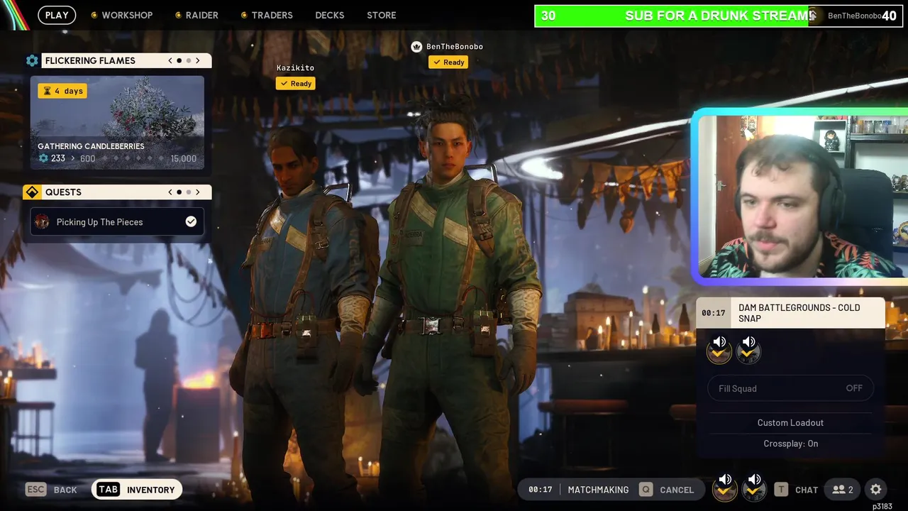Screen dimensions: 908x511
Task: Click BenTheBonobo's Ready badge
Action: (448, 62)
